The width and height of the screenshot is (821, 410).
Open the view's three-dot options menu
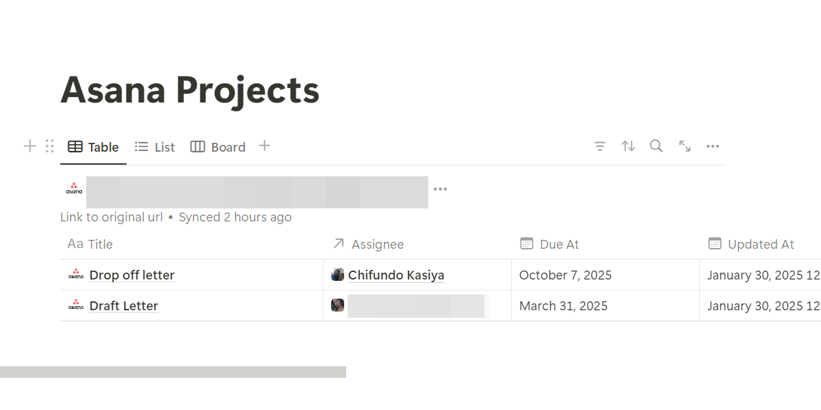tap(712, 146)
